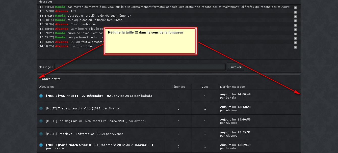Click the Discussion column header
338x153 pixels.
click(46, 87)
